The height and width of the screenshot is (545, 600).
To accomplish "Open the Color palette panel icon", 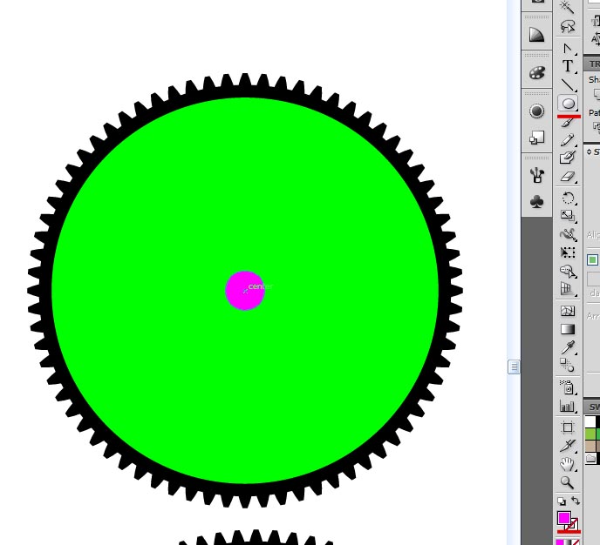I will [x=536, y=72].
